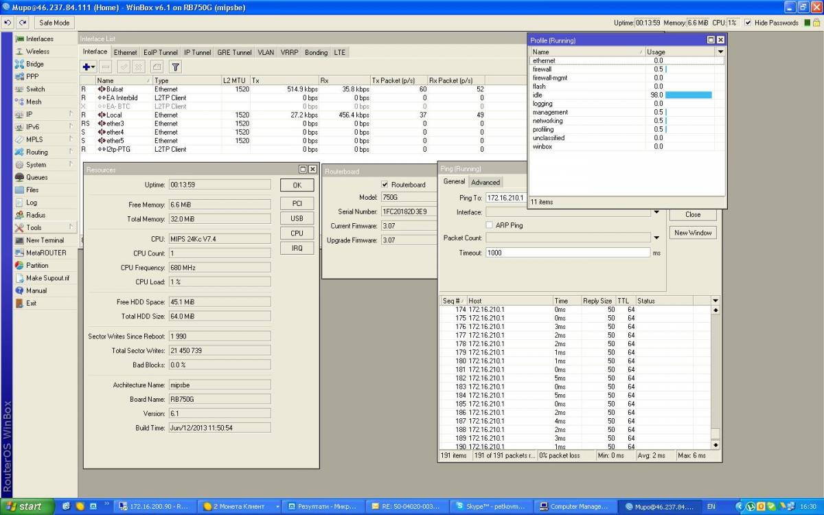This screenshot has height=515, width=824.
Task: Open the Log from the sidebar
Action: pyautogui.click(x=32, y=203)
